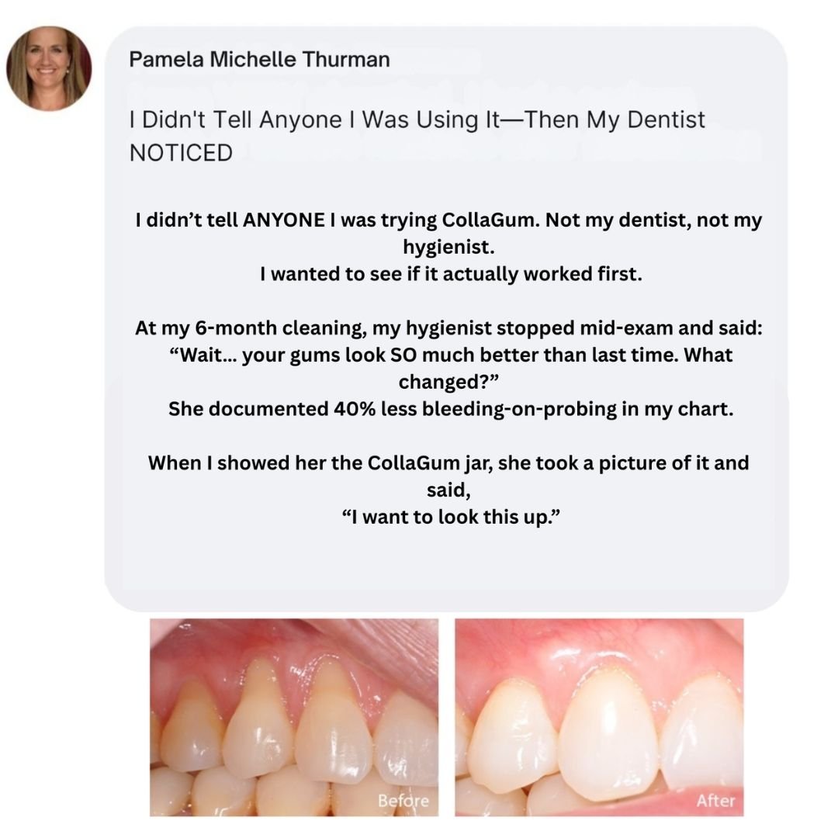Click the '40% less bleeding-on-probing' sentence
Image resolution: width=838 pixels, height=838 pixels.
(x=451, y=409)
